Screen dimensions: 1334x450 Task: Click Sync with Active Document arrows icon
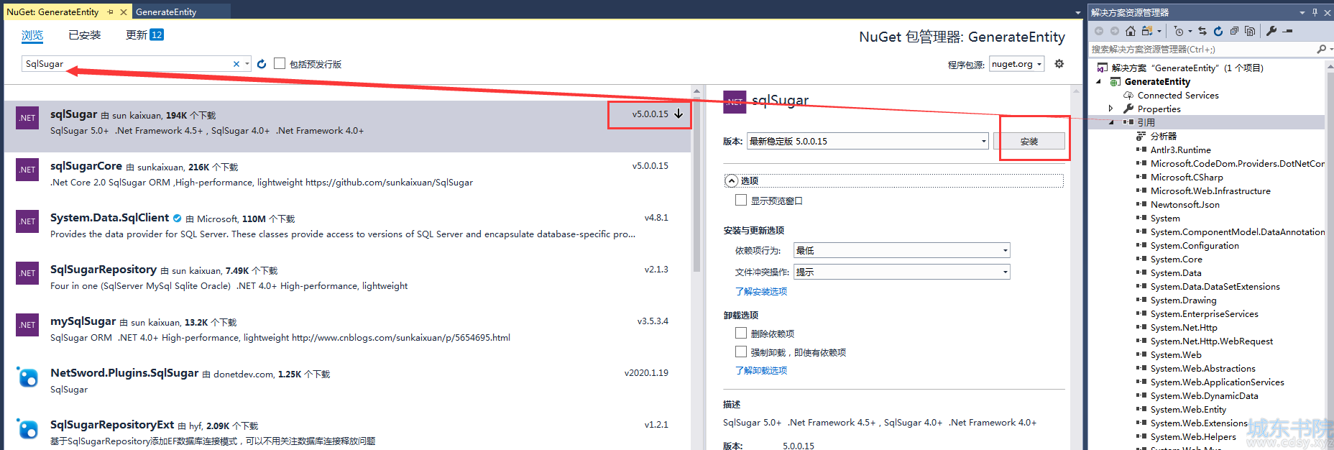pos(1202,31)
